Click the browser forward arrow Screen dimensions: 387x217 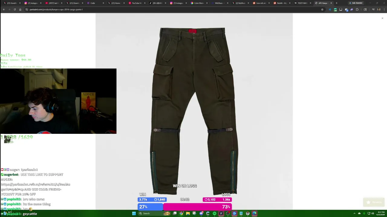point(9,9)
